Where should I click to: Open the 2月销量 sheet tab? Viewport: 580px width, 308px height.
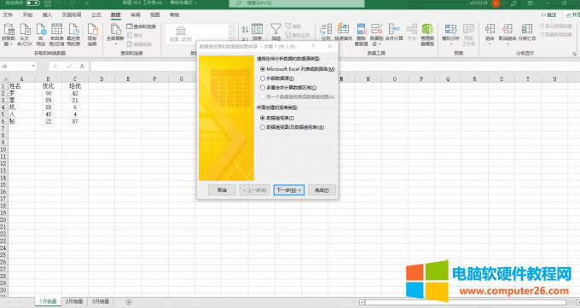[74, 301]
